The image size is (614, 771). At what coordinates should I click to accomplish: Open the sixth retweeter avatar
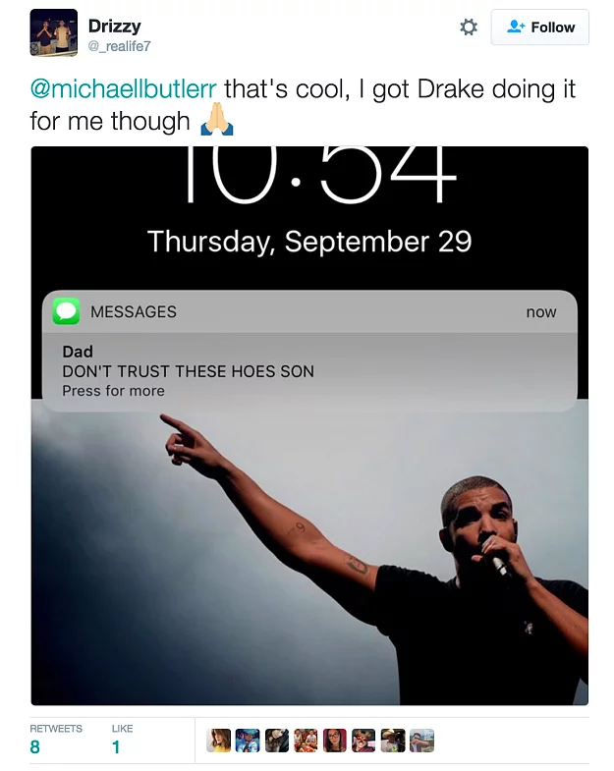pos(363,741)
